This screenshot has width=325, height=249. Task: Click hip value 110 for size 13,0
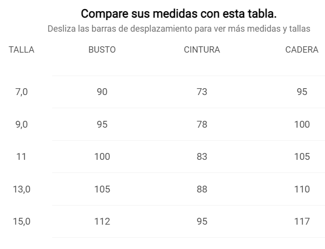[x=302, y=189]
